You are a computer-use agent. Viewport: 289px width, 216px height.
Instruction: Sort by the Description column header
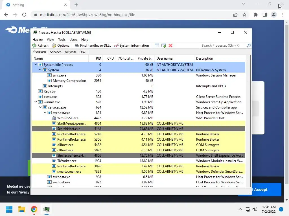[x=220, y=58]
